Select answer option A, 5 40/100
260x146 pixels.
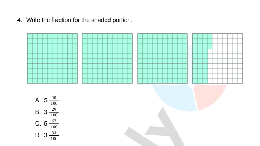47,100
